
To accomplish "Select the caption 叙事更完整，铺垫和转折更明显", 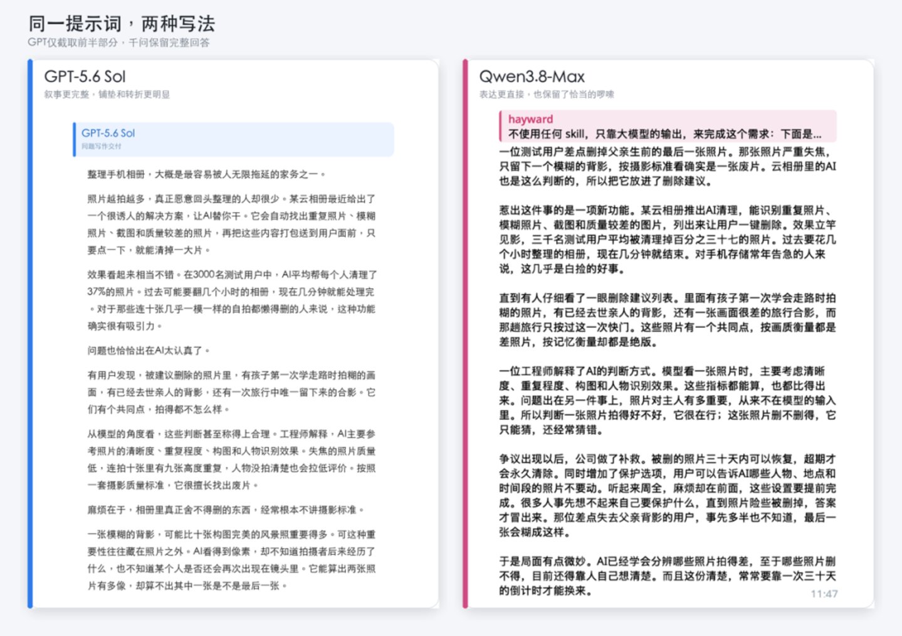I will (107, 95).
